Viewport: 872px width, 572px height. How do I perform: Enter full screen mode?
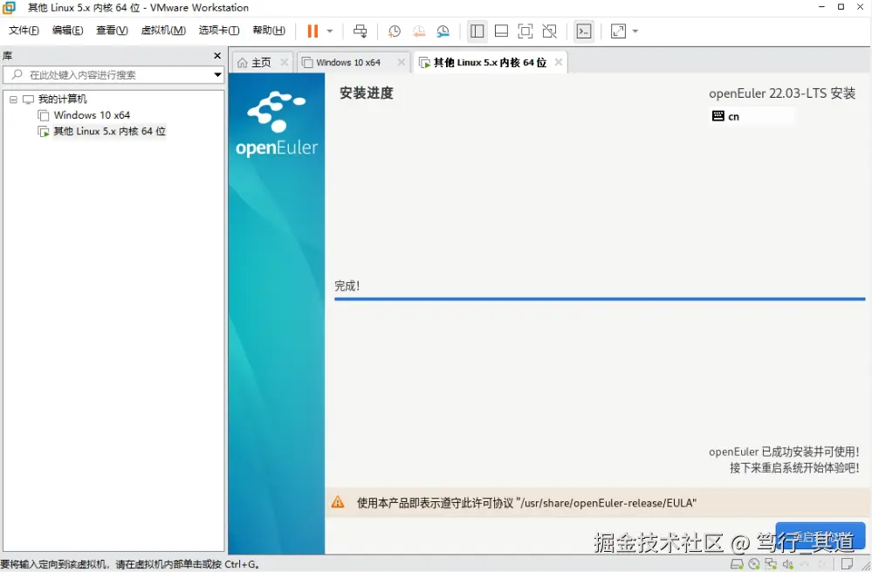525,31
